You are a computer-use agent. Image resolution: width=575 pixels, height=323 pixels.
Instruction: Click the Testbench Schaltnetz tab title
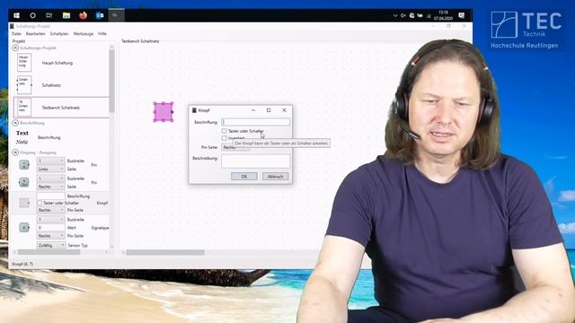[140, 41]
